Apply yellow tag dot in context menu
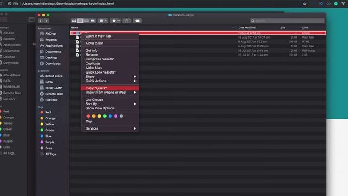Image resolution: width=348 pixels, height=196 pixels. (99, 116)
